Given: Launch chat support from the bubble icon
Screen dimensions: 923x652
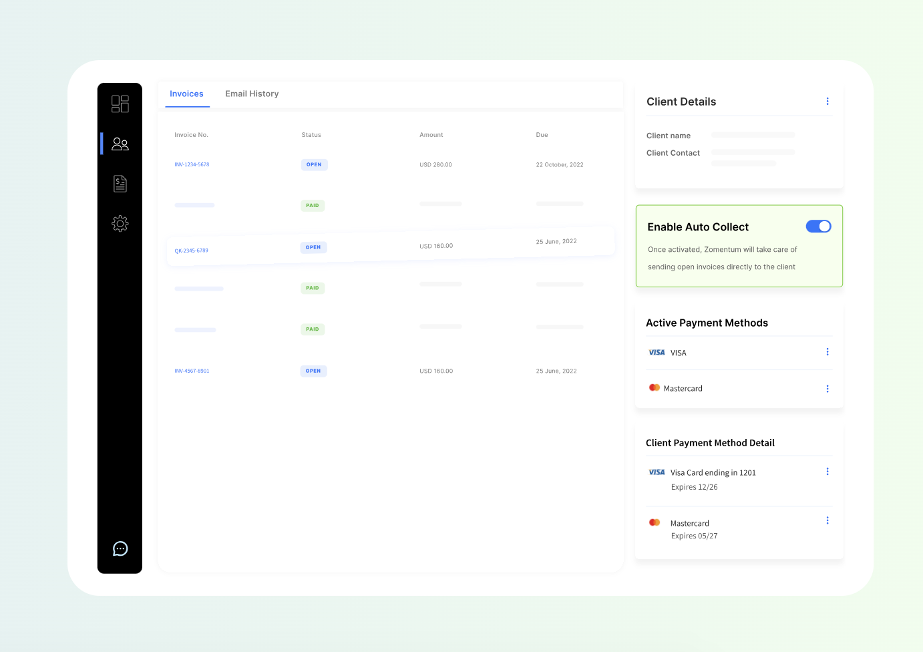Looking at the screenshot, I should point(120,548).
